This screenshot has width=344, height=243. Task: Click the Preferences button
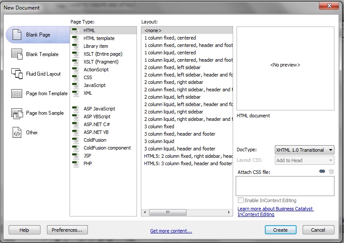(x=67, y=230)
